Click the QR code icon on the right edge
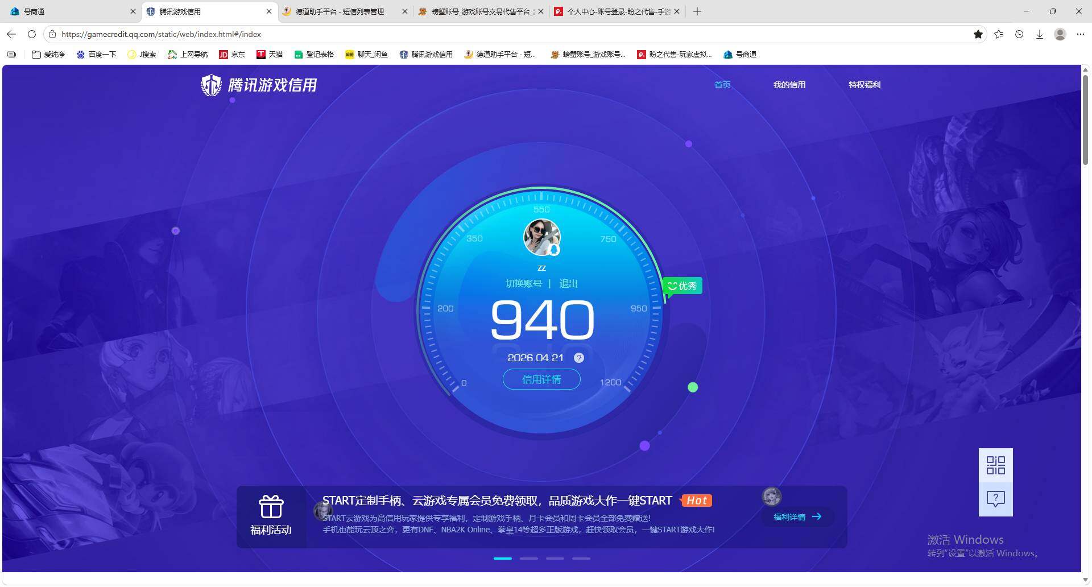The width and height of the screenshot is (1092, 587). 995,465
